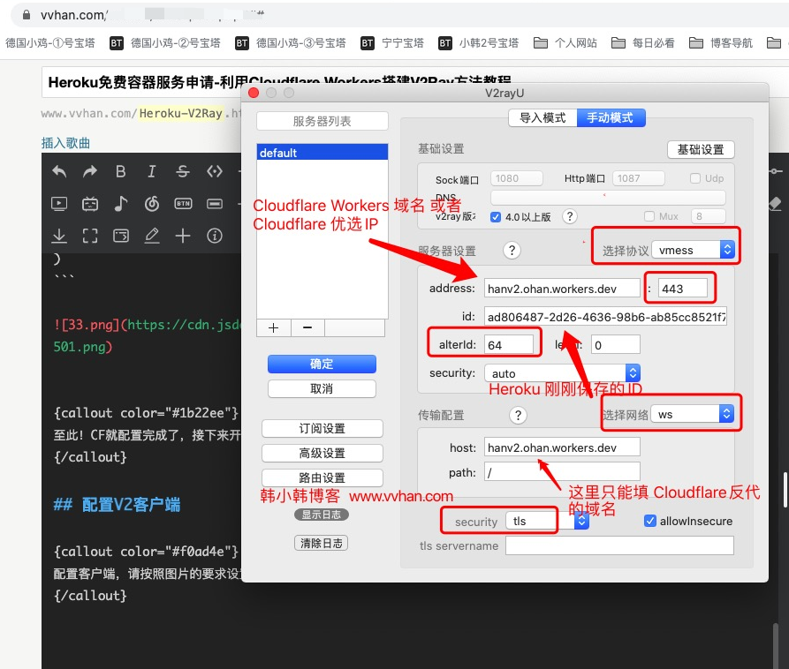Click the redo arrow in editor toolbar

click(90, 172)
